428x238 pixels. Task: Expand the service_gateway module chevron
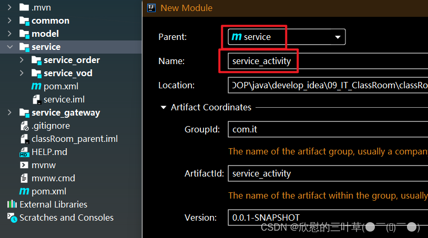[9, 112]
